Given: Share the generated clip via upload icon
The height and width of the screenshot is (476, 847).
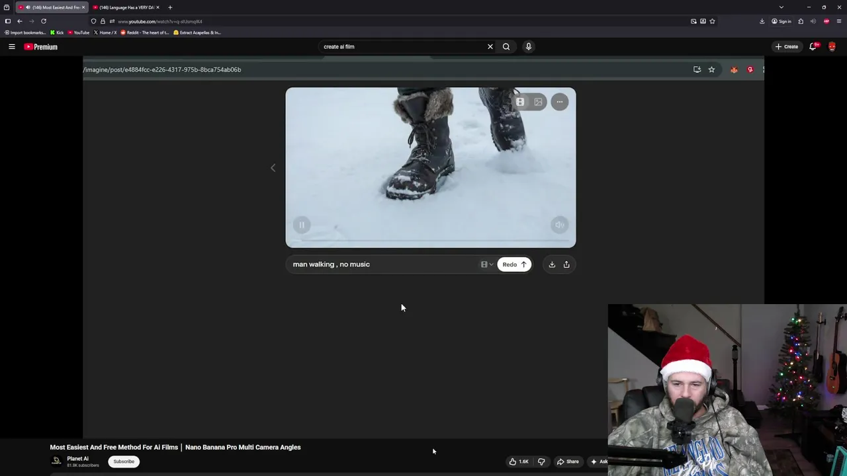Looking at the screenshot, I should [566, 264].
